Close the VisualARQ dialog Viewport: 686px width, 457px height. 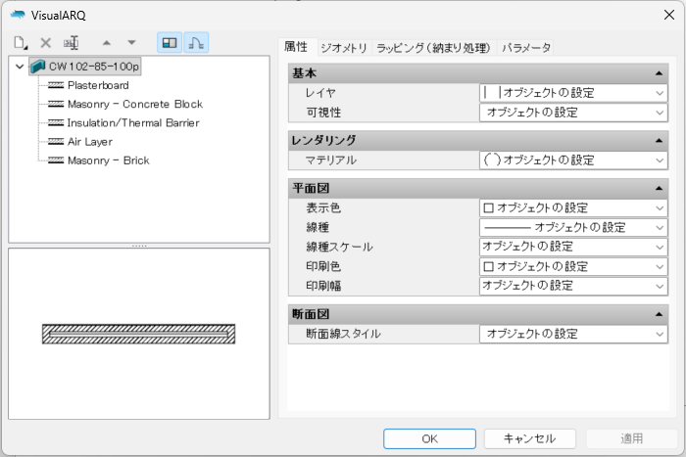pyautogui.click(x=669, y=15)
